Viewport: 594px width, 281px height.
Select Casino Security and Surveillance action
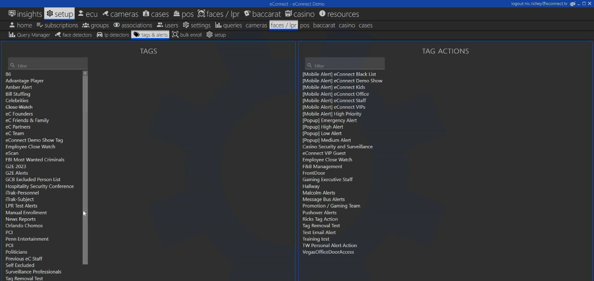[x=337, y=147]
